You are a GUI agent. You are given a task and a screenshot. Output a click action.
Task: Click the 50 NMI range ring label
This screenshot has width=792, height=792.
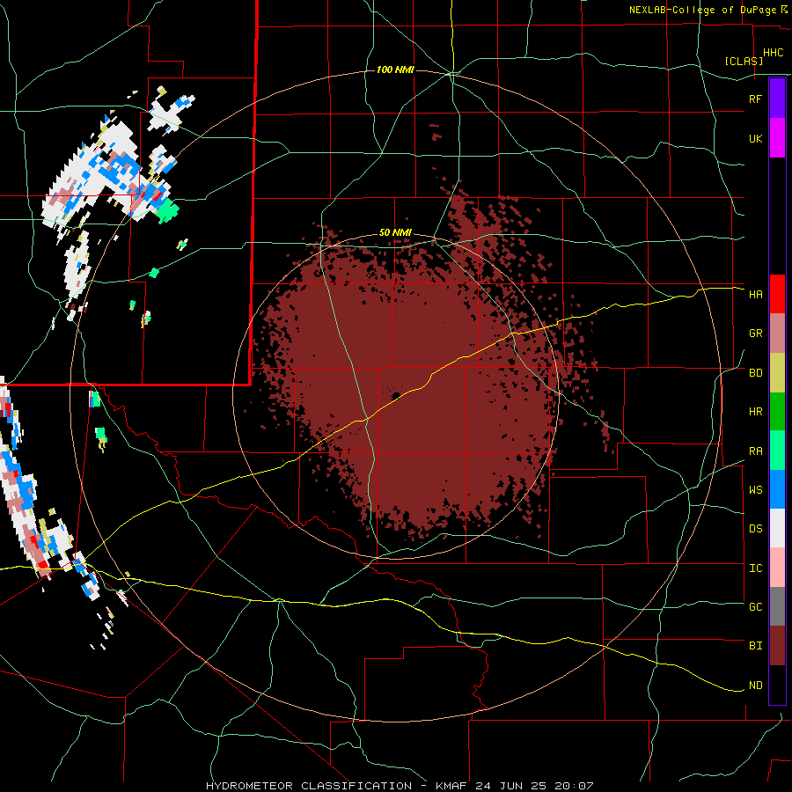click(395, 232)
